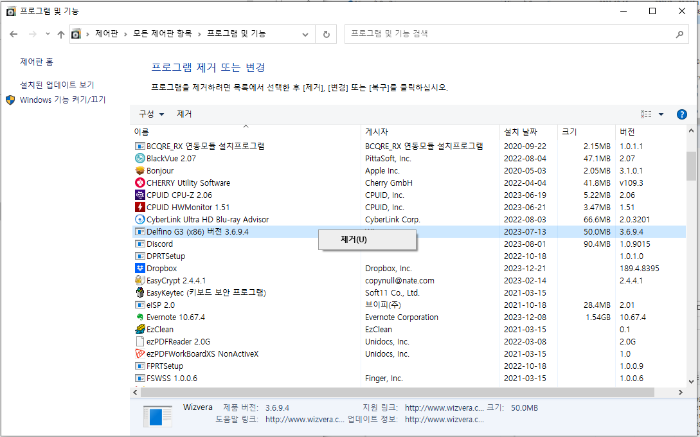Expand chevron after 모든 제어판 항목
The height and width of the screenshot is (437, 700).
pos(199,34)
